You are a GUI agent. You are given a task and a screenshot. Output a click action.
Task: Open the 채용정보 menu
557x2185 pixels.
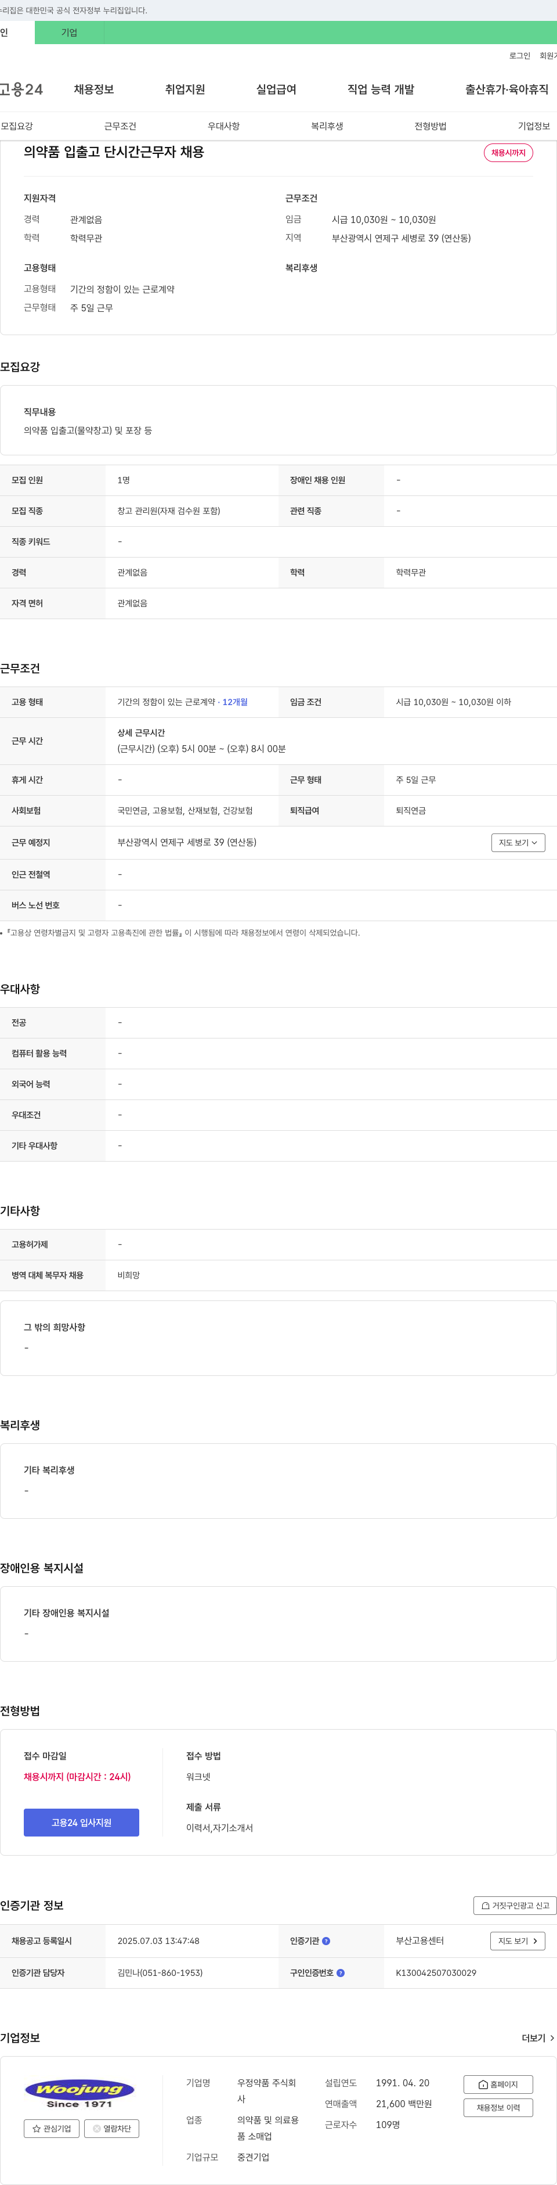click(x=94, y=89)
